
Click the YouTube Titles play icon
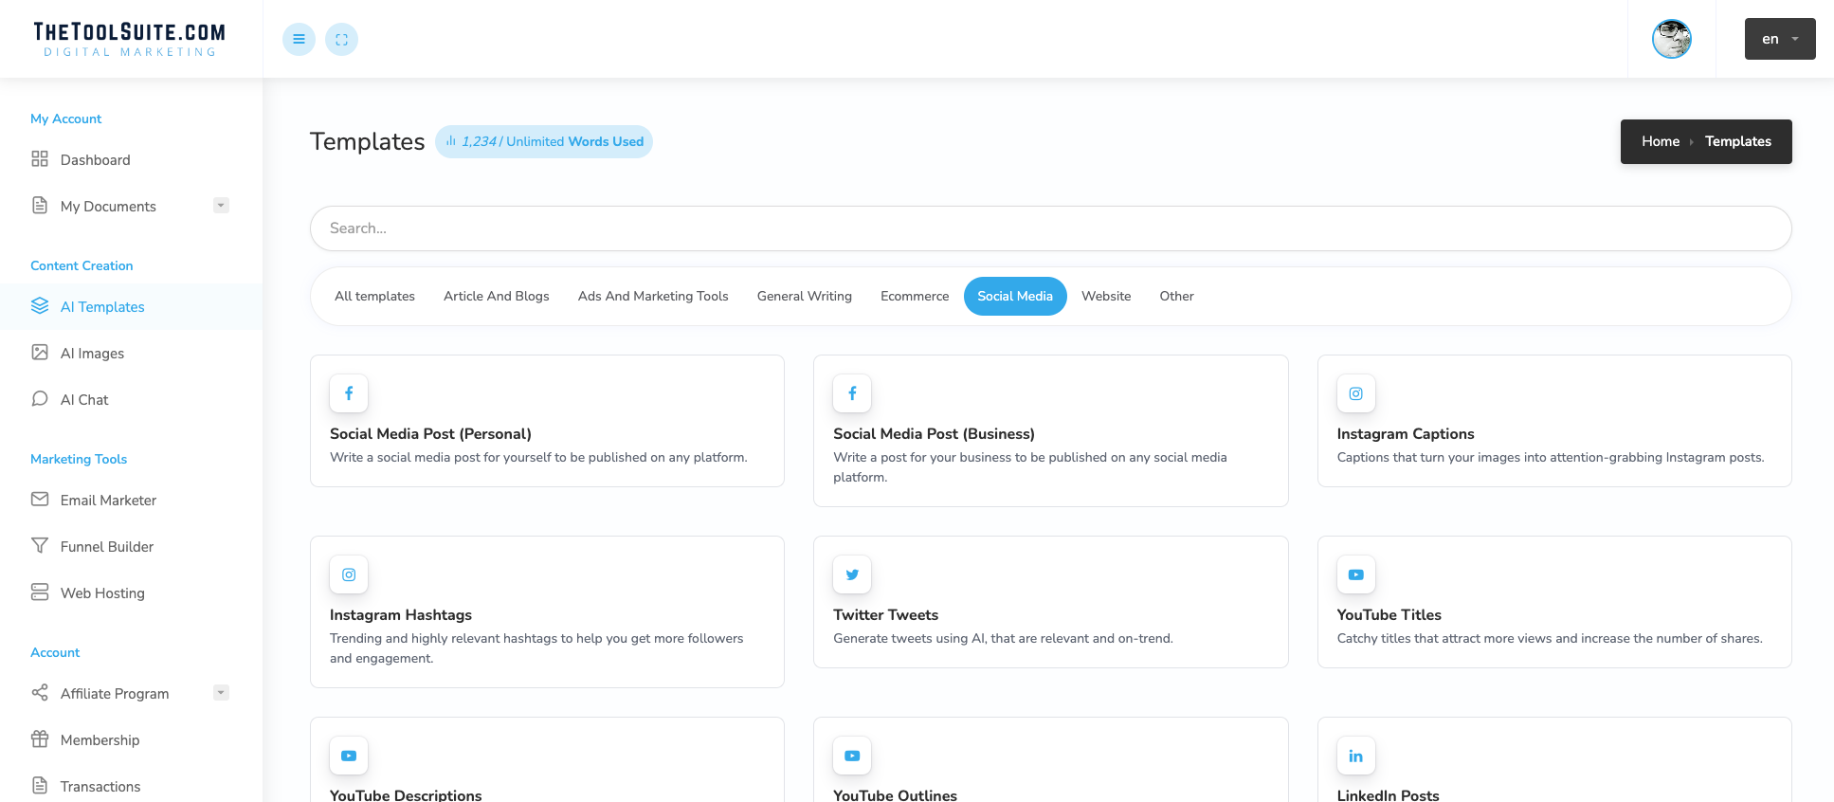[1355, 574]
